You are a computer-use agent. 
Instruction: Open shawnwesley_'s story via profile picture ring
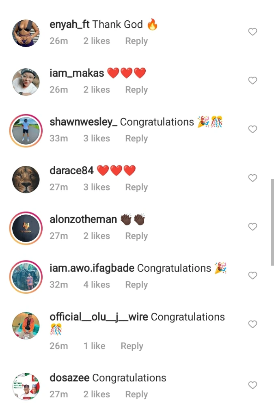[26, 131]
